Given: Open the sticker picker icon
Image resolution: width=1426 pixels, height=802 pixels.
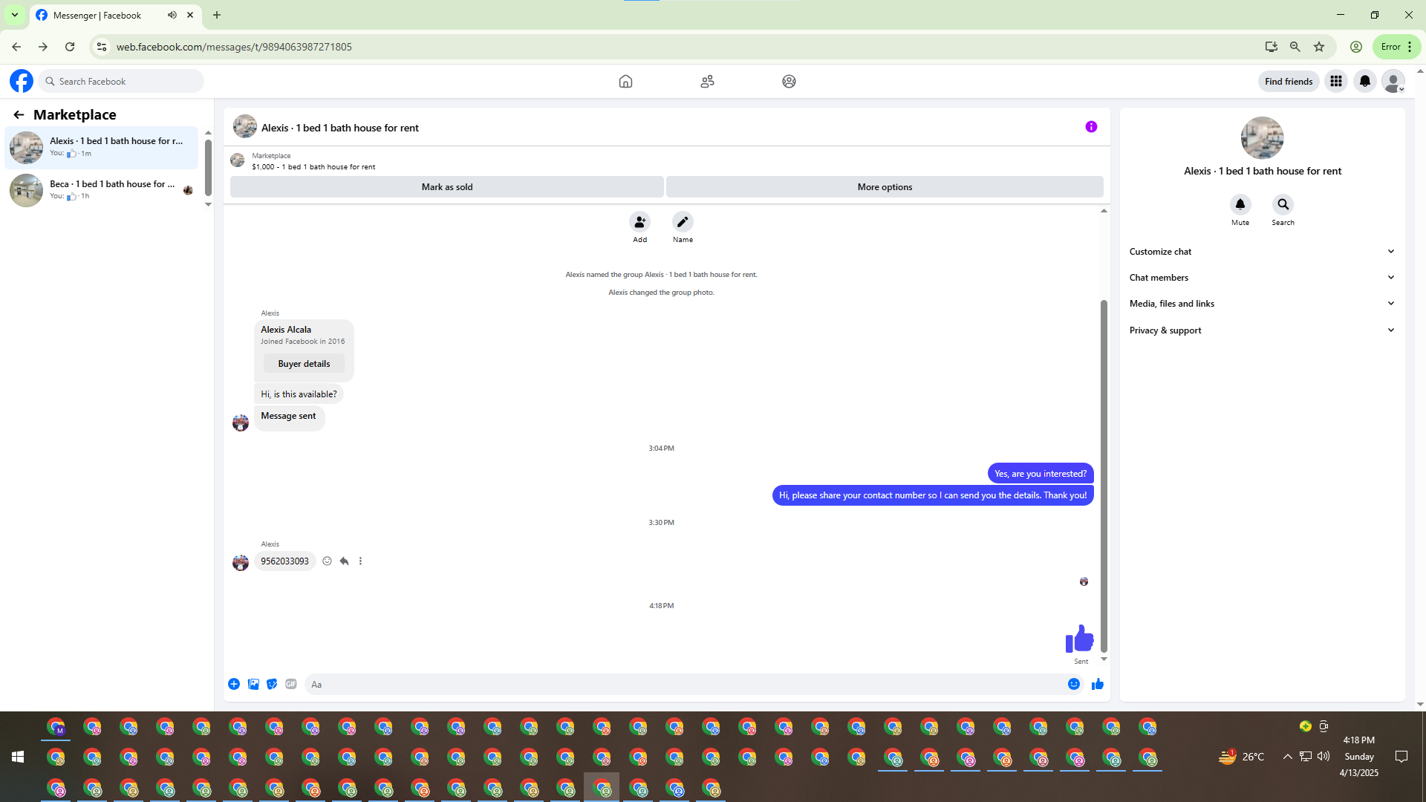Looking at the screenshot, I should (272, 684).
